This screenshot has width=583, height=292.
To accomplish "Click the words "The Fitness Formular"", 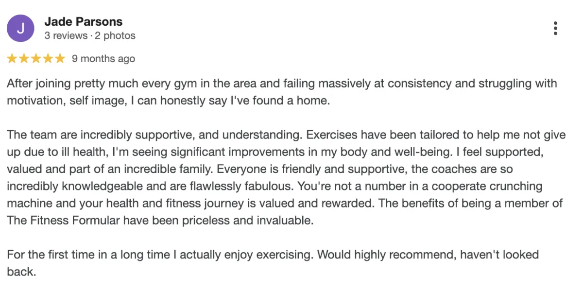I will [63, 220].
